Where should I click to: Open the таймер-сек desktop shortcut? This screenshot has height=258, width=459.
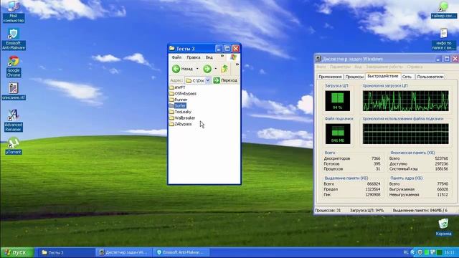click(444, 9)
